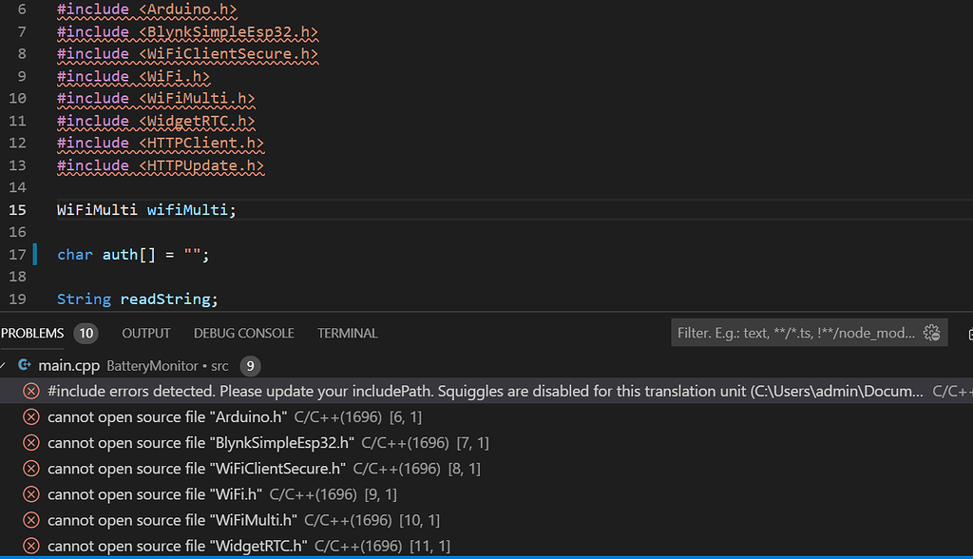973x559 pixels.
Task: Click error icon for BlynkSimpleEsp32.h problem
Action: coord(31,443)
